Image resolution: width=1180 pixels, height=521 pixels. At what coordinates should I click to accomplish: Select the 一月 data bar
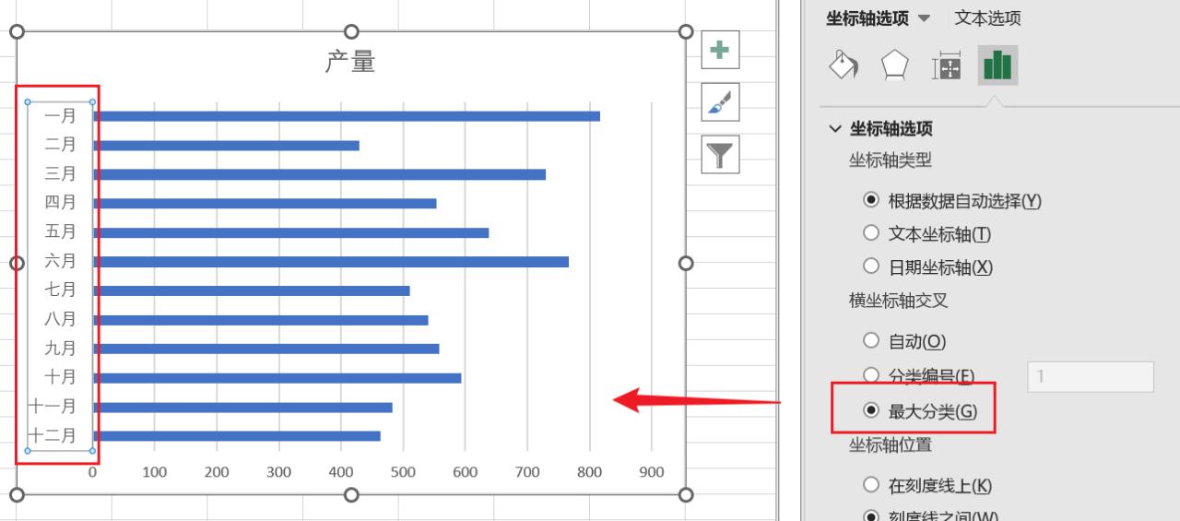pos(347,116)
